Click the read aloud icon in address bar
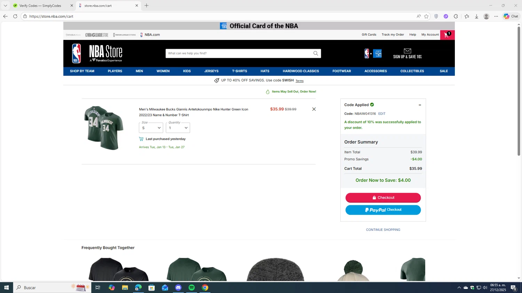 pos(419,16)
